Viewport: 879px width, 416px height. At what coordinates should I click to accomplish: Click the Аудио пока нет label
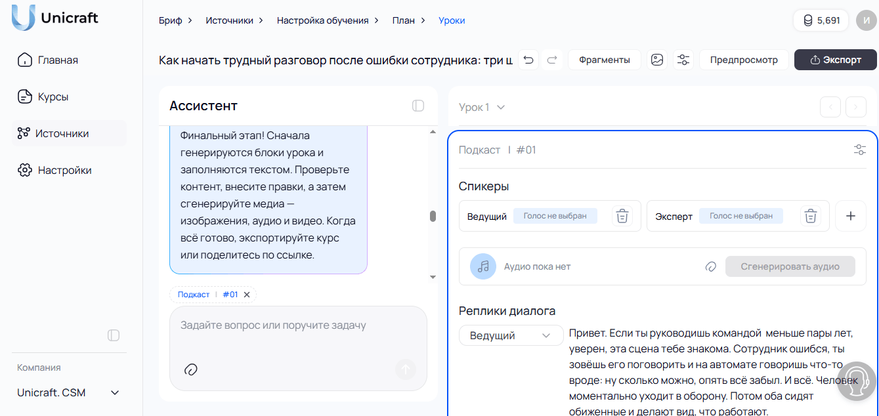pyautogui.click(x=537, y=267)
